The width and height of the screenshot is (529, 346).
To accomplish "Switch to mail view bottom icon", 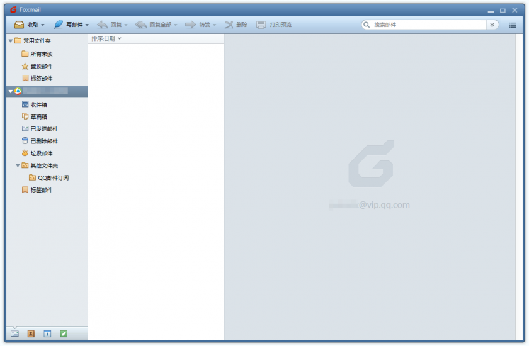I will [x=14, y=333].
